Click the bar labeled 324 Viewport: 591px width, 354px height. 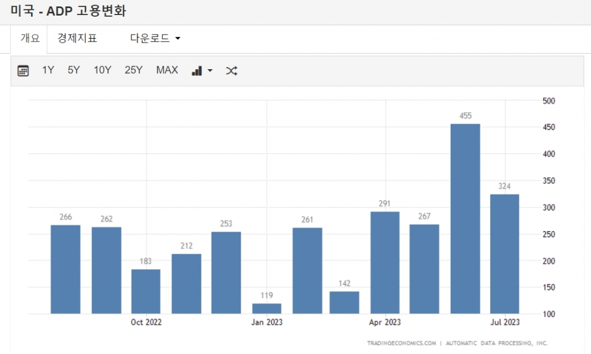point(504,254)
